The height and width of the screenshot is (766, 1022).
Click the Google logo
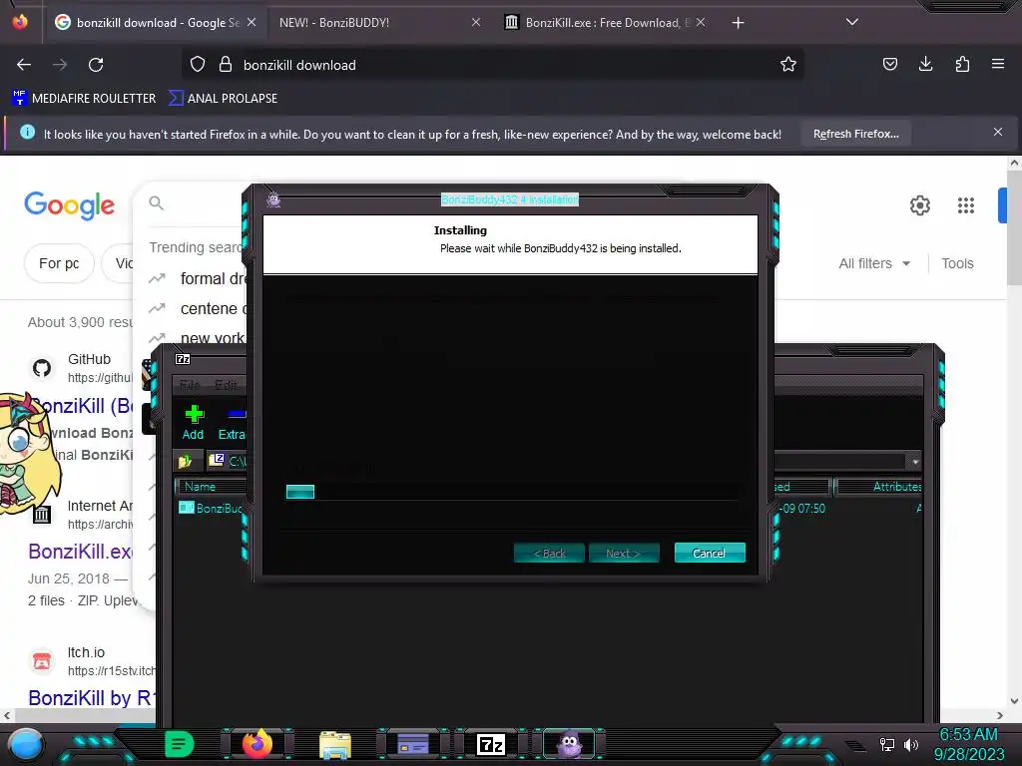tap(70, 205)
